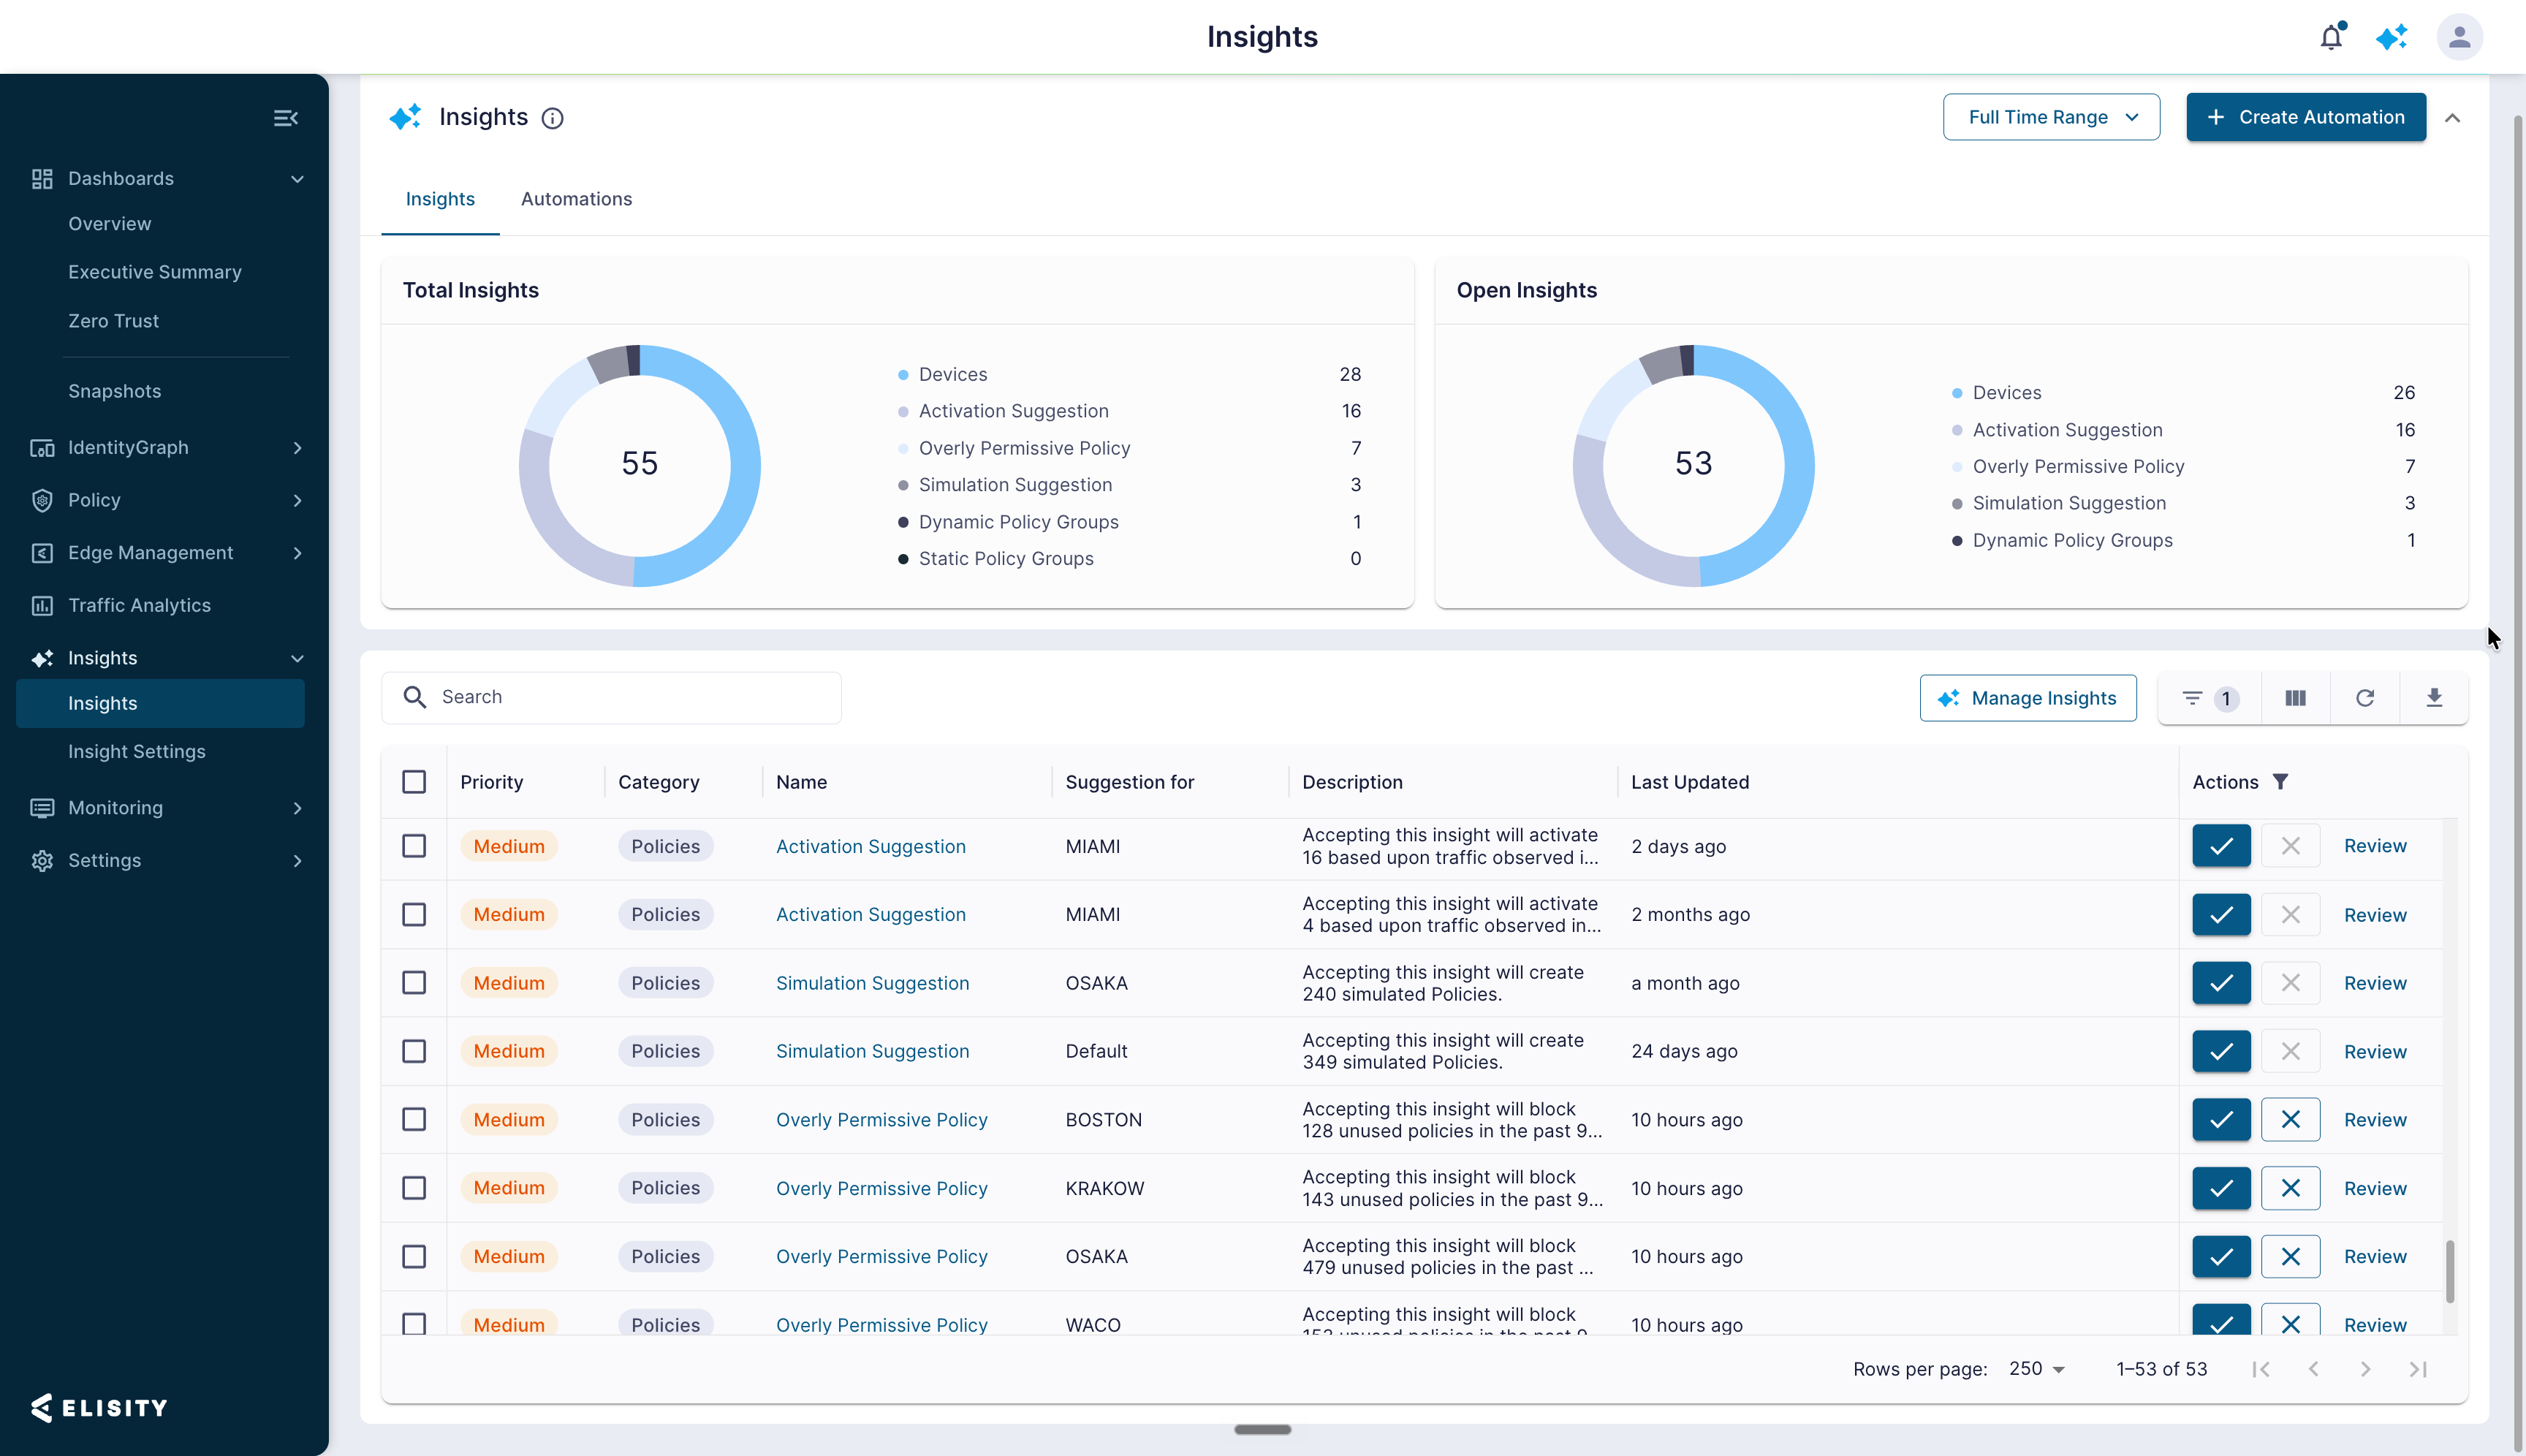2526x1456 pixels.
Task: Open the notifications bell
Action: point(2331,37)
